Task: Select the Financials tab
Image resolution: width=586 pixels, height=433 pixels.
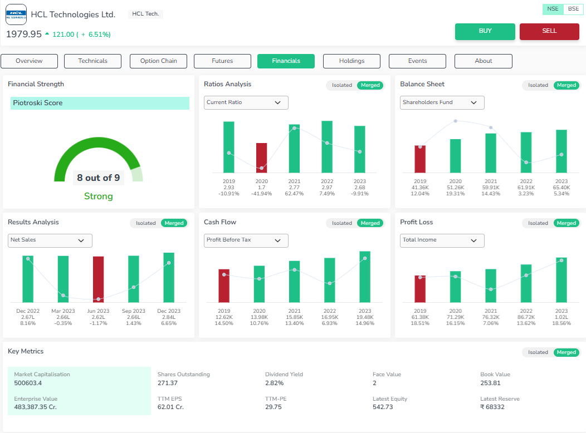Action: point(286,61)
